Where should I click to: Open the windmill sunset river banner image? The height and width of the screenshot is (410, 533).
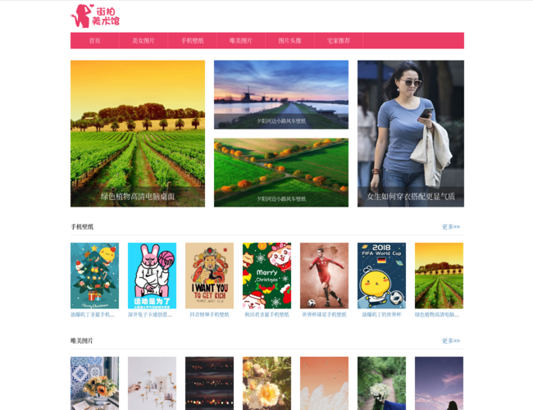(281, 95)
